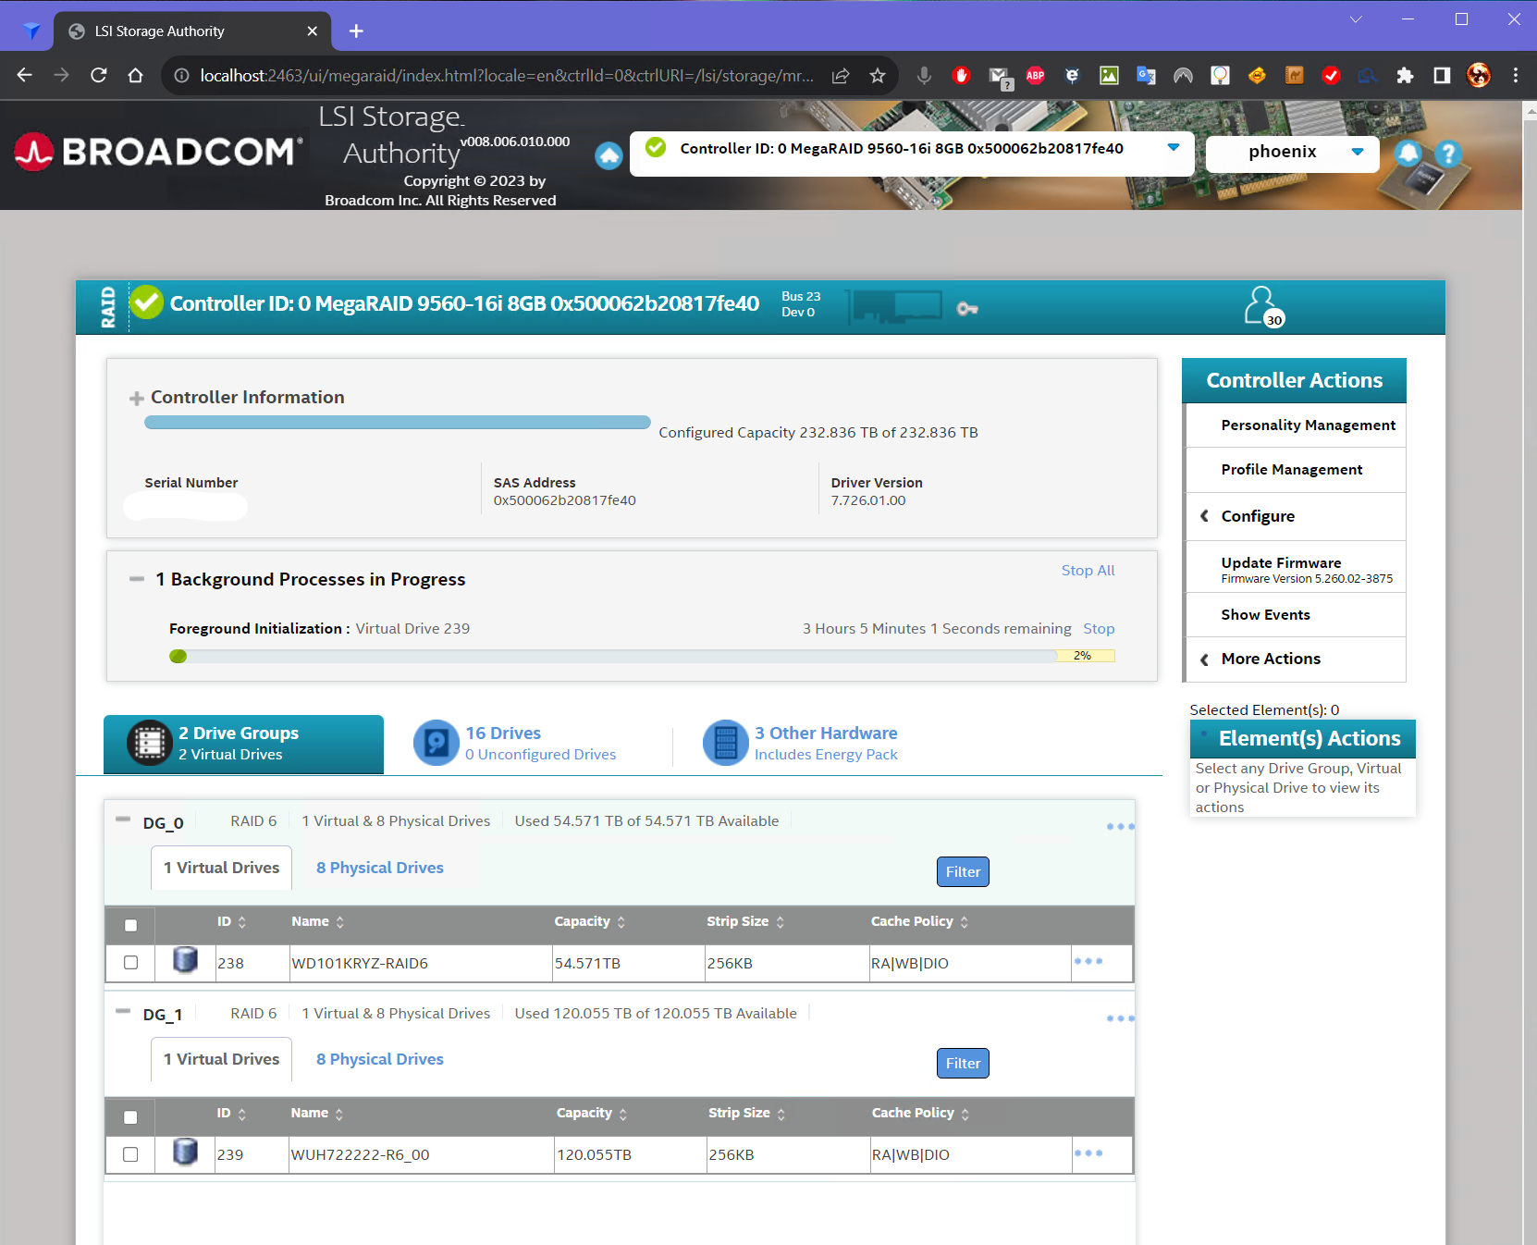This screenshot has height=1245, width=1537.
Task: Click the virtual drive 238 cylinder icon
Action: [185, 961]
